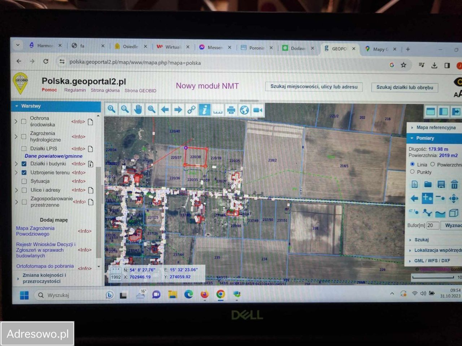462x346 pixels.
Task: Expand the Mapa referencyjna panel
Action: pyautogui.click(x=435, y=128)
